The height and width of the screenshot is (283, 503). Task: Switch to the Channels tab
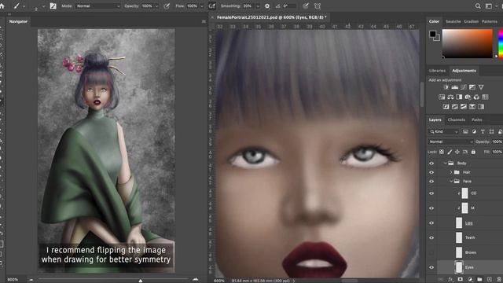456,119
